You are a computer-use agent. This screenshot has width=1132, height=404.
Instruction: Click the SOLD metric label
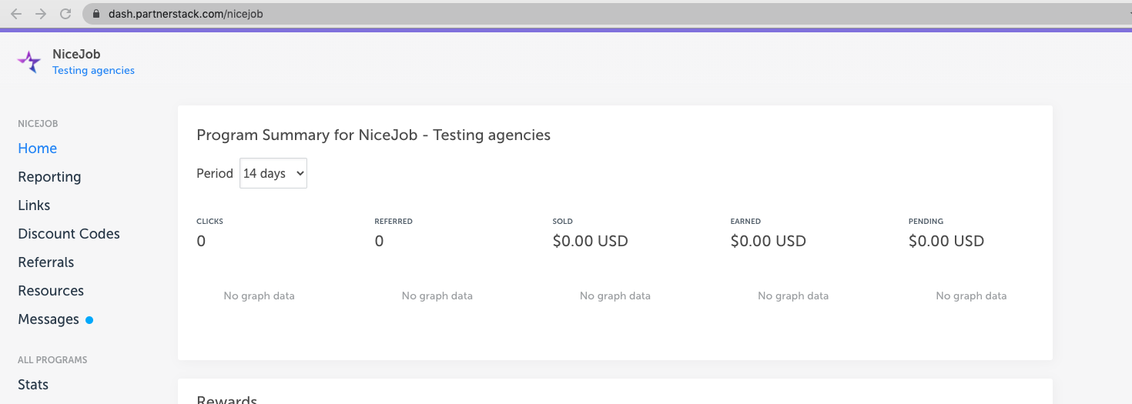click(563, 222)
